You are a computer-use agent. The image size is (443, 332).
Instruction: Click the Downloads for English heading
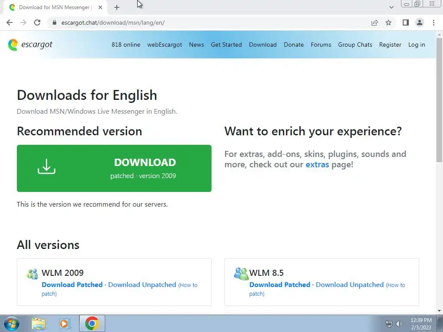coord(87,95)
